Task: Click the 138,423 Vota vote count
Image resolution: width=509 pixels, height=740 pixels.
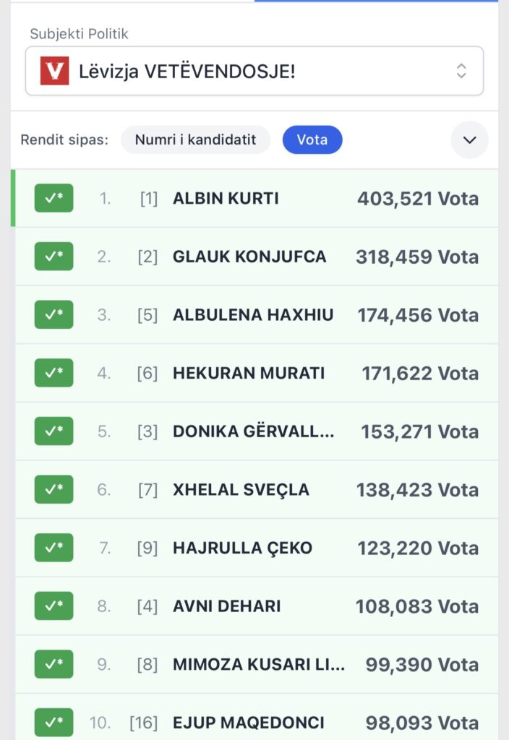Action: 417,490
